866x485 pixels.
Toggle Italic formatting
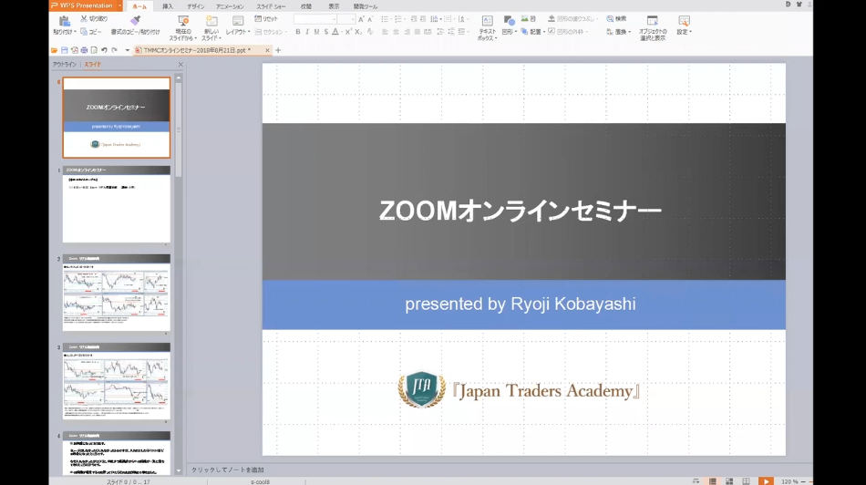coord(307,32)
